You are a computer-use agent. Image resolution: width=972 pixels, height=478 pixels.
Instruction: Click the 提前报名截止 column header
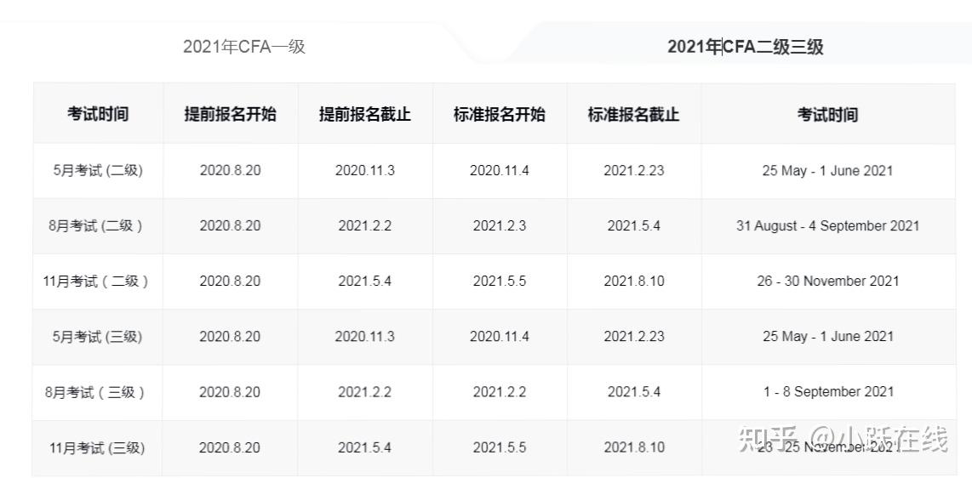pyautogui.click(x=365, y=115)
